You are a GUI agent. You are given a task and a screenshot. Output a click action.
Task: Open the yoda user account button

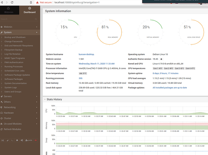pos(29,140)
